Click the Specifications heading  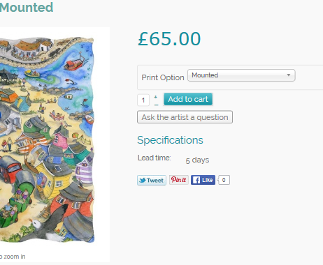coord(170,140)
